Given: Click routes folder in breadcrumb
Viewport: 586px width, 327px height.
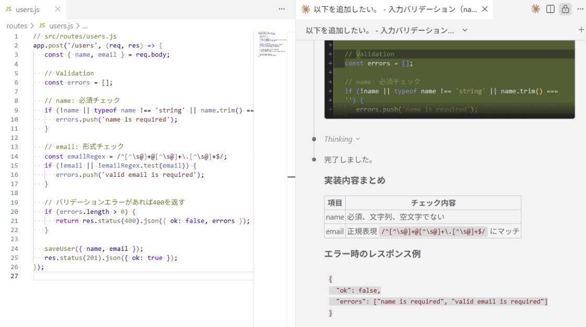Looking at the screenshot, I should (x=17, y=26).
